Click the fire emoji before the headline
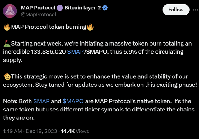Viewport: 199px width, 139px height. pos(7,27)
